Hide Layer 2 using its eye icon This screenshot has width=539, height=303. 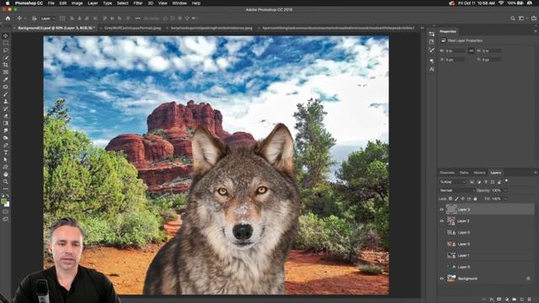pos(441,221)
